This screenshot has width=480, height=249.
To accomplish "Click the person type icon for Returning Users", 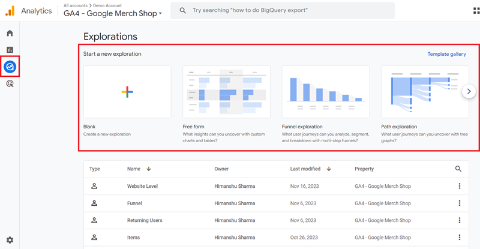I will 94,220.
